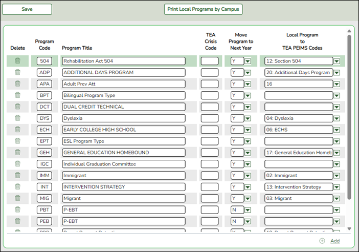This screenshot has height=252, width=359.
Task: Click the Add link
Action: (x=334, y=241)
